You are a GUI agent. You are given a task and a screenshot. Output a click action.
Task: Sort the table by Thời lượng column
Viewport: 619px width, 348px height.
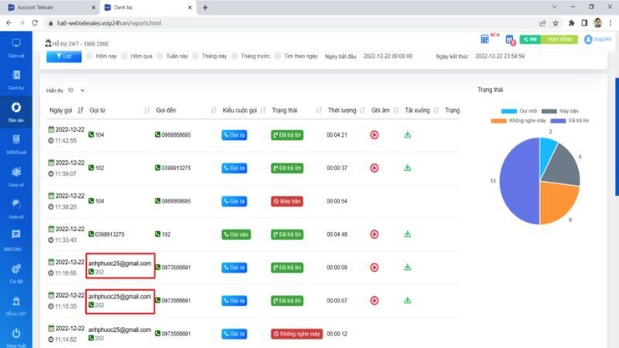tap(362, 111)
